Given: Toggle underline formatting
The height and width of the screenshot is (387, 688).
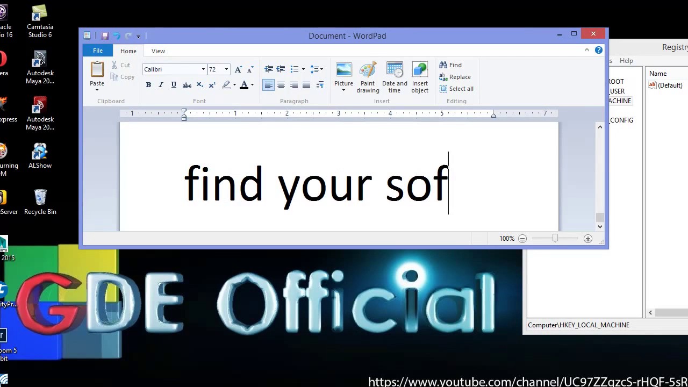Looking at the screenshot, I should click(x=174, y=85).
